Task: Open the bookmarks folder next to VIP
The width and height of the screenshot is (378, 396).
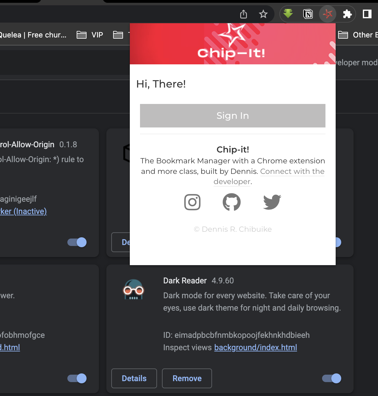Action: click(x=118, y=35)
